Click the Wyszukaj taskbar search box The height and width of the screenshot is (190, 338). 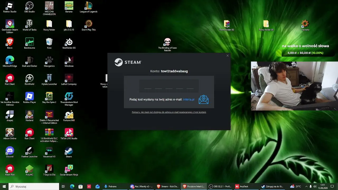[34, 187]
